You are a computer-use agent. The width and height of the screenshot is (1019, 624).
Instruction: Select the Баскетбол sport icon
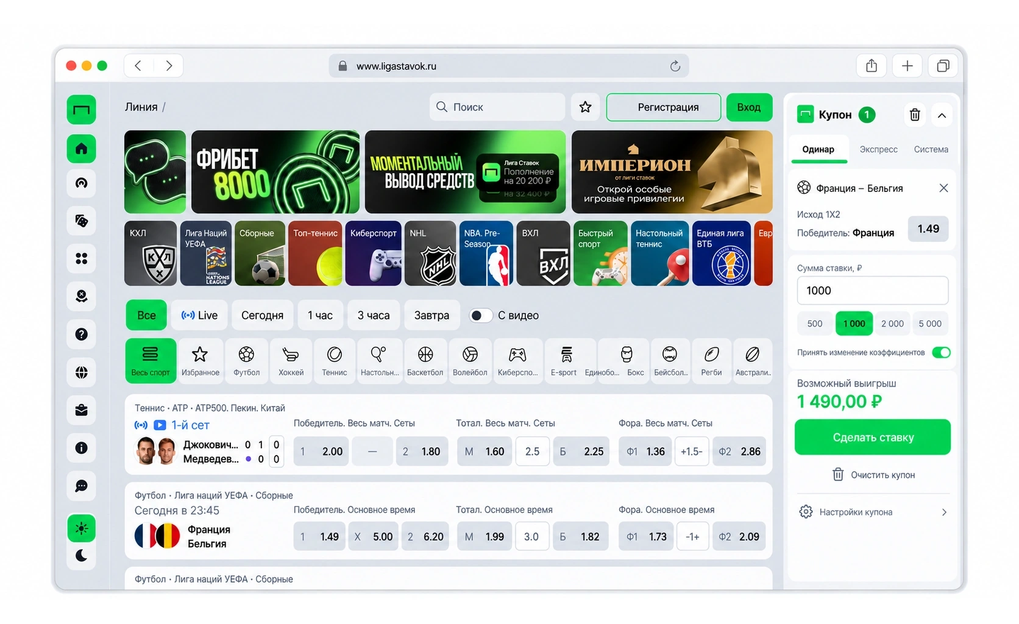point(425,361)
